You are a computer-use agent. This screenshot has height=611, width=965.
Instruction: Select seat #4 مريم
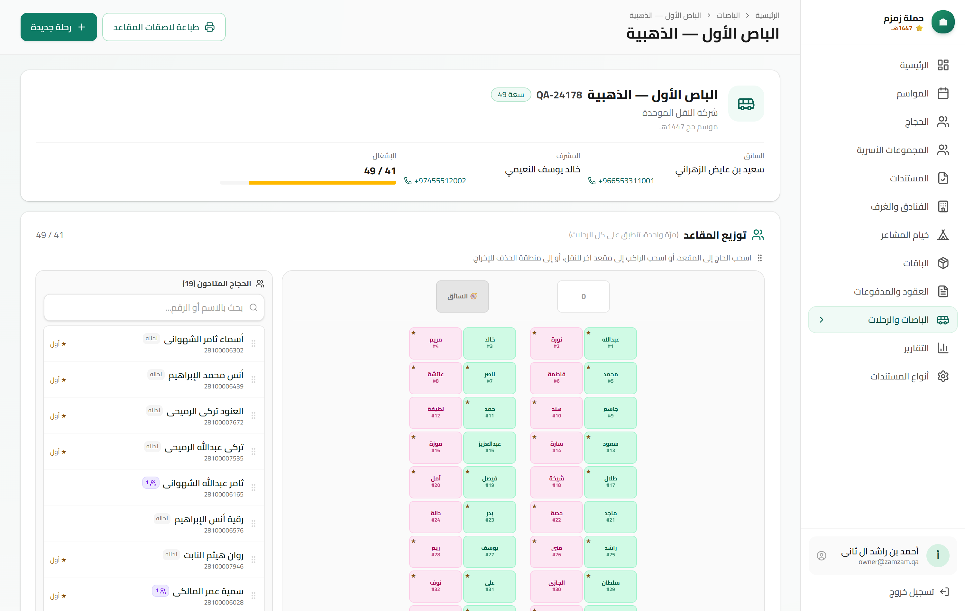(x=435, y=343)
